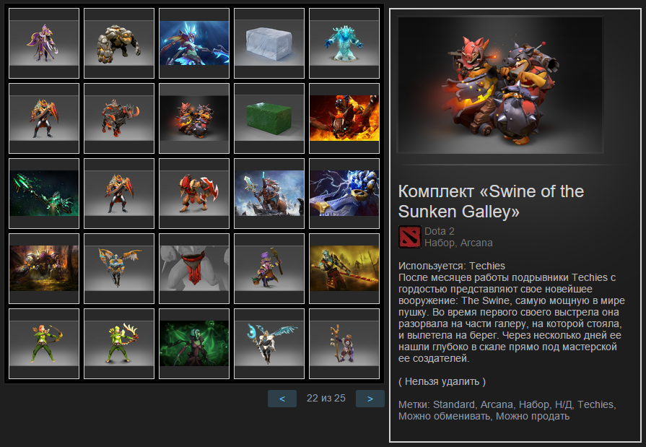The height and width of the screenshot is (447, 646).
Task: Select the green glowing trident artwork item
Action: click(44, 194)
